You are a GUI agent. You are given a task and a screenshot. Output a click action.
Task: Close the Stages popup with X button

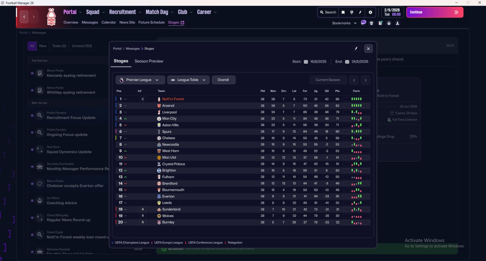(x=368, y=49)
